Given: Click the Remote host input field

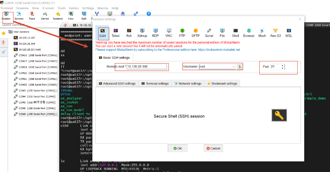Looking at the screenshot, I should coord(147,66).
